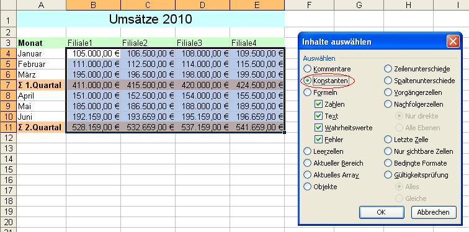The height and width of the screenshot is (232, 469).
Task: Click cell with 541.659,00 €
Action: 257,127
